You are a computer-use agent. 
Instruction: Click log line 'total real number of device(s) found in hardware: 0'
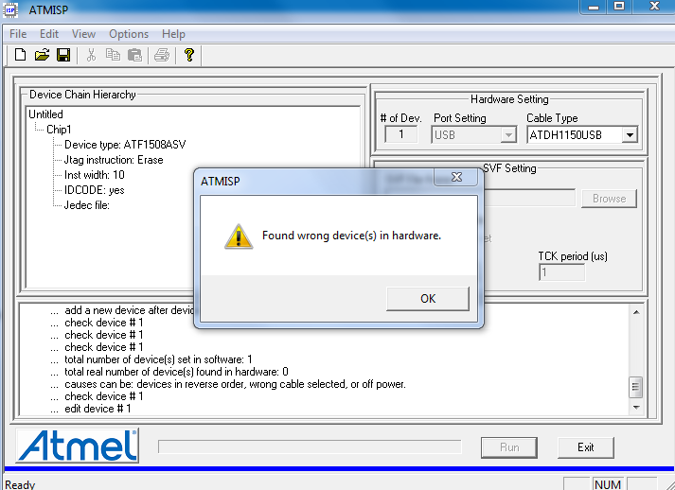coord(176,372)
